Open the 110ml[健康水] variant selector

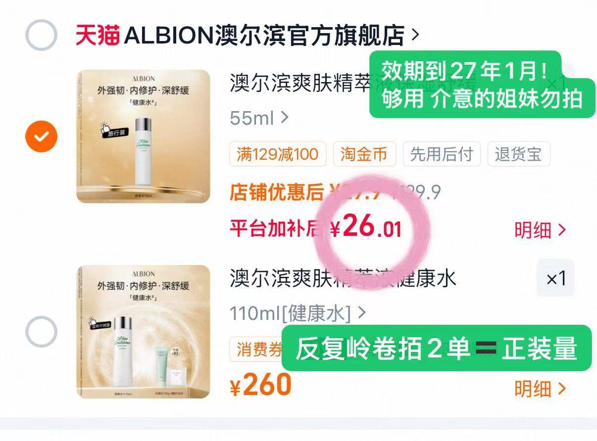(x=298, y=313)
